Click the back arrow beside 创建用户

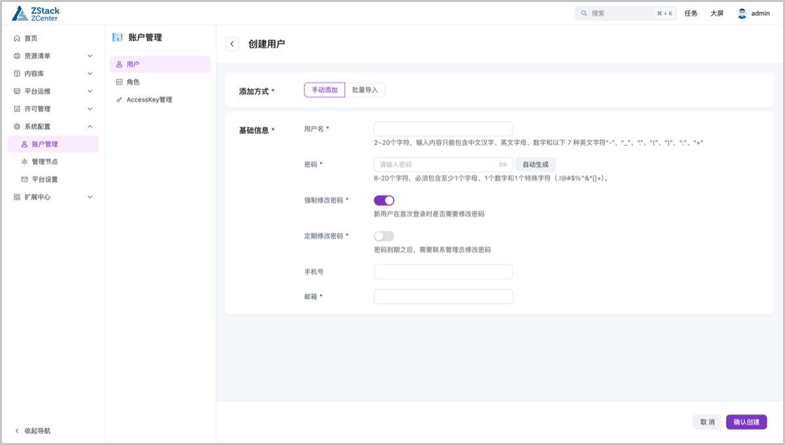(x=232, y=44)
